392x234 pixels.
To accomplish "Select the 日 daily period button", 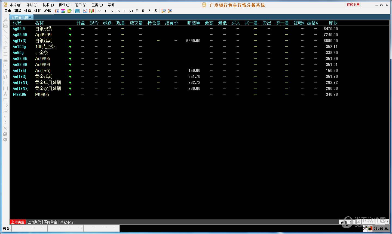I will pos(137,11).
